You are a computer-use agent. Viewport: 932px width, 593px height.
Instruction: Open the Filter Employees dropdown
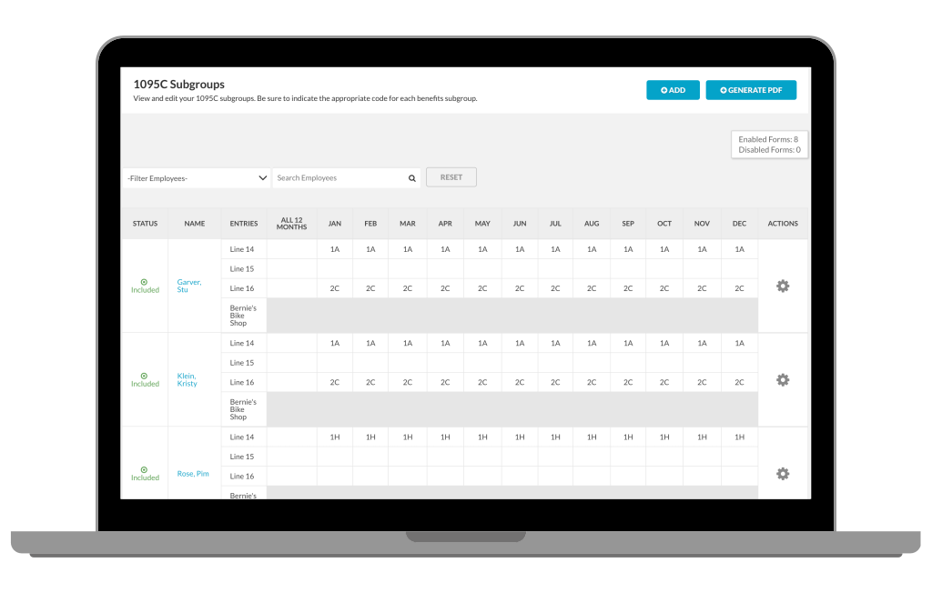tap(197, 178)
